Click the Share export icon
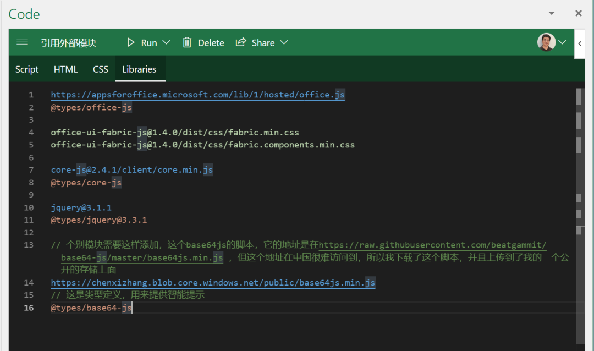594x351 pixels. coord(241,42)
